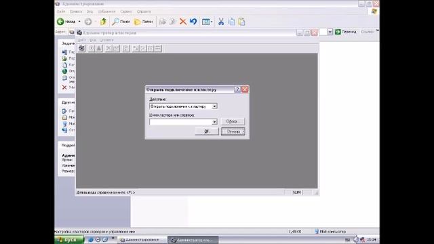Open the Вид menu in Cluster Administrator
The width and height of the screenshot is (434, 244).
click(x=93, y=40)
